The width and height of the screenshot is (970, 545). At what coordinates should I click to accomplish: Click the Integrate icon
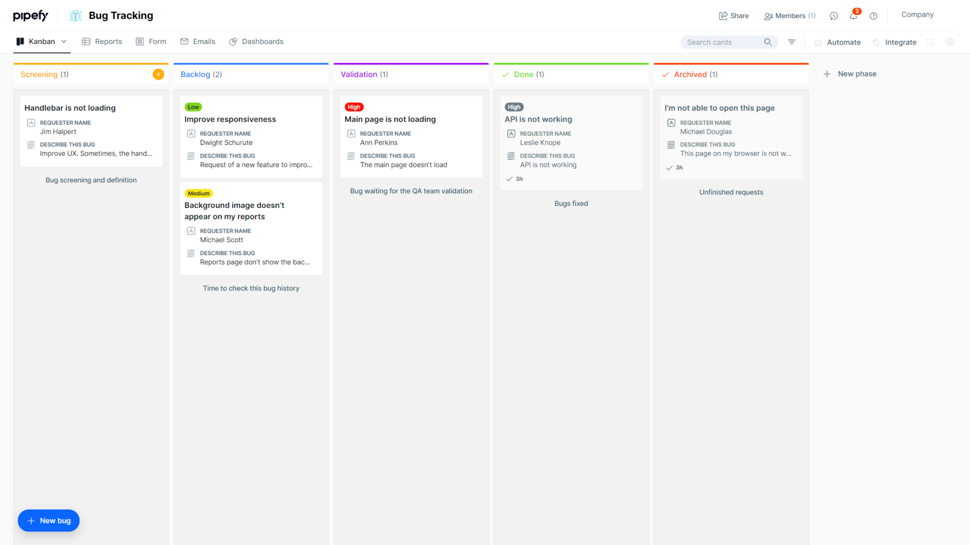coord(876,42)
